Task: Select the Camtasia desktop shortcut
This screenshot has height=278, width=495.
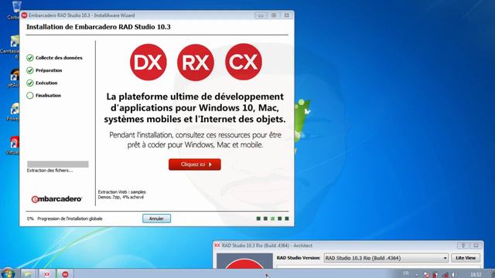Action: click(11, 47)
